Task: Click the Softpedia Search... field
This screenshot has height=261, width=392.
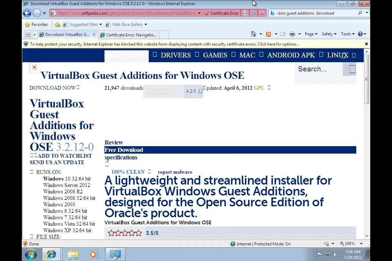Action: click(319, 69)
